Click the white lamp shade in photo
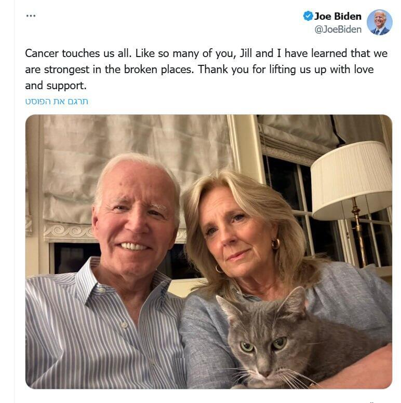 pyautogui.click(x=351, y=180)
